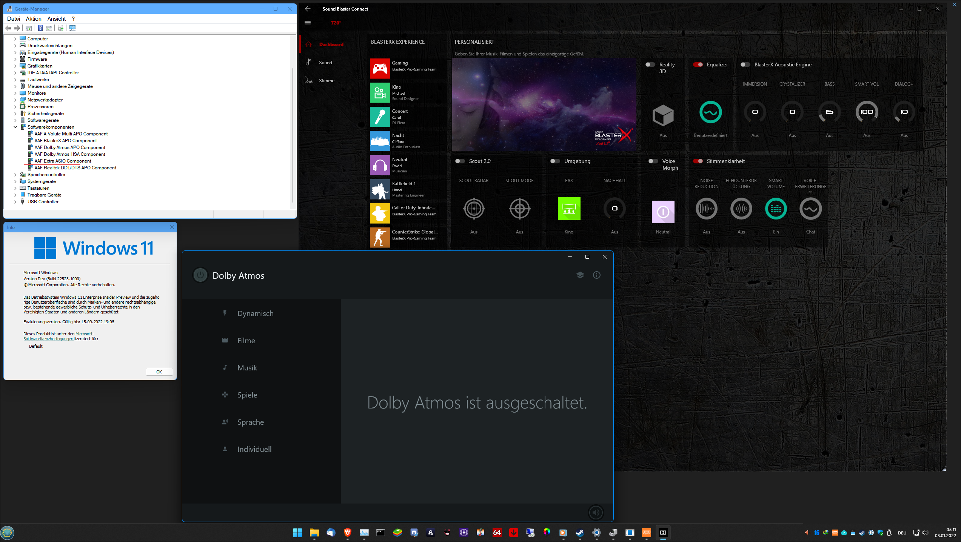The height and width of the screenshot is (542, 961).
Task: Select the EAX Kino environment icon
Action: 569,208
